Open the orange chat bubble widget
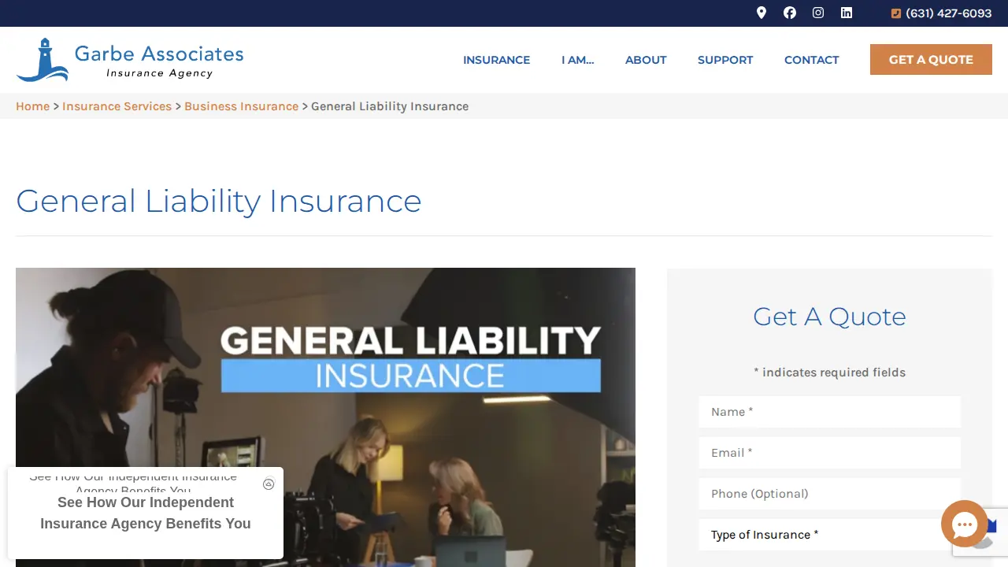This screenshot has height=567, width=1008. tap(965, 524)
